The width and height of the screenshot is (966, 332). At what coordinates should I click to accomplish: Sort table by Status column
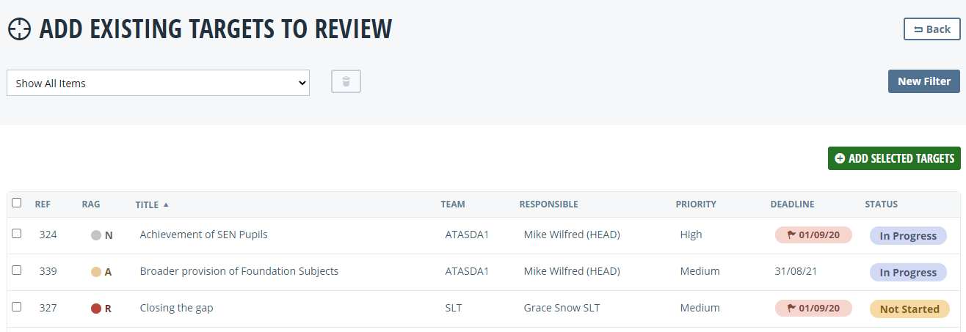[881, 204]
